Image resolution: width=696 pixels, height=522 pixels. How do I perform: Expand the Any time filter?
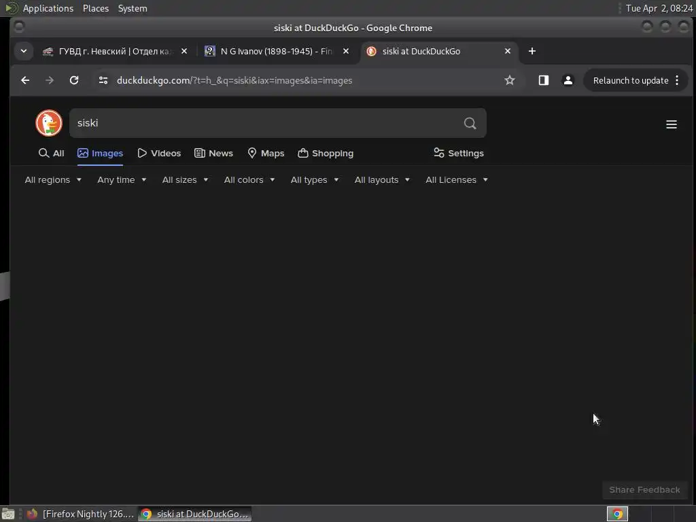tap(122, 179)
